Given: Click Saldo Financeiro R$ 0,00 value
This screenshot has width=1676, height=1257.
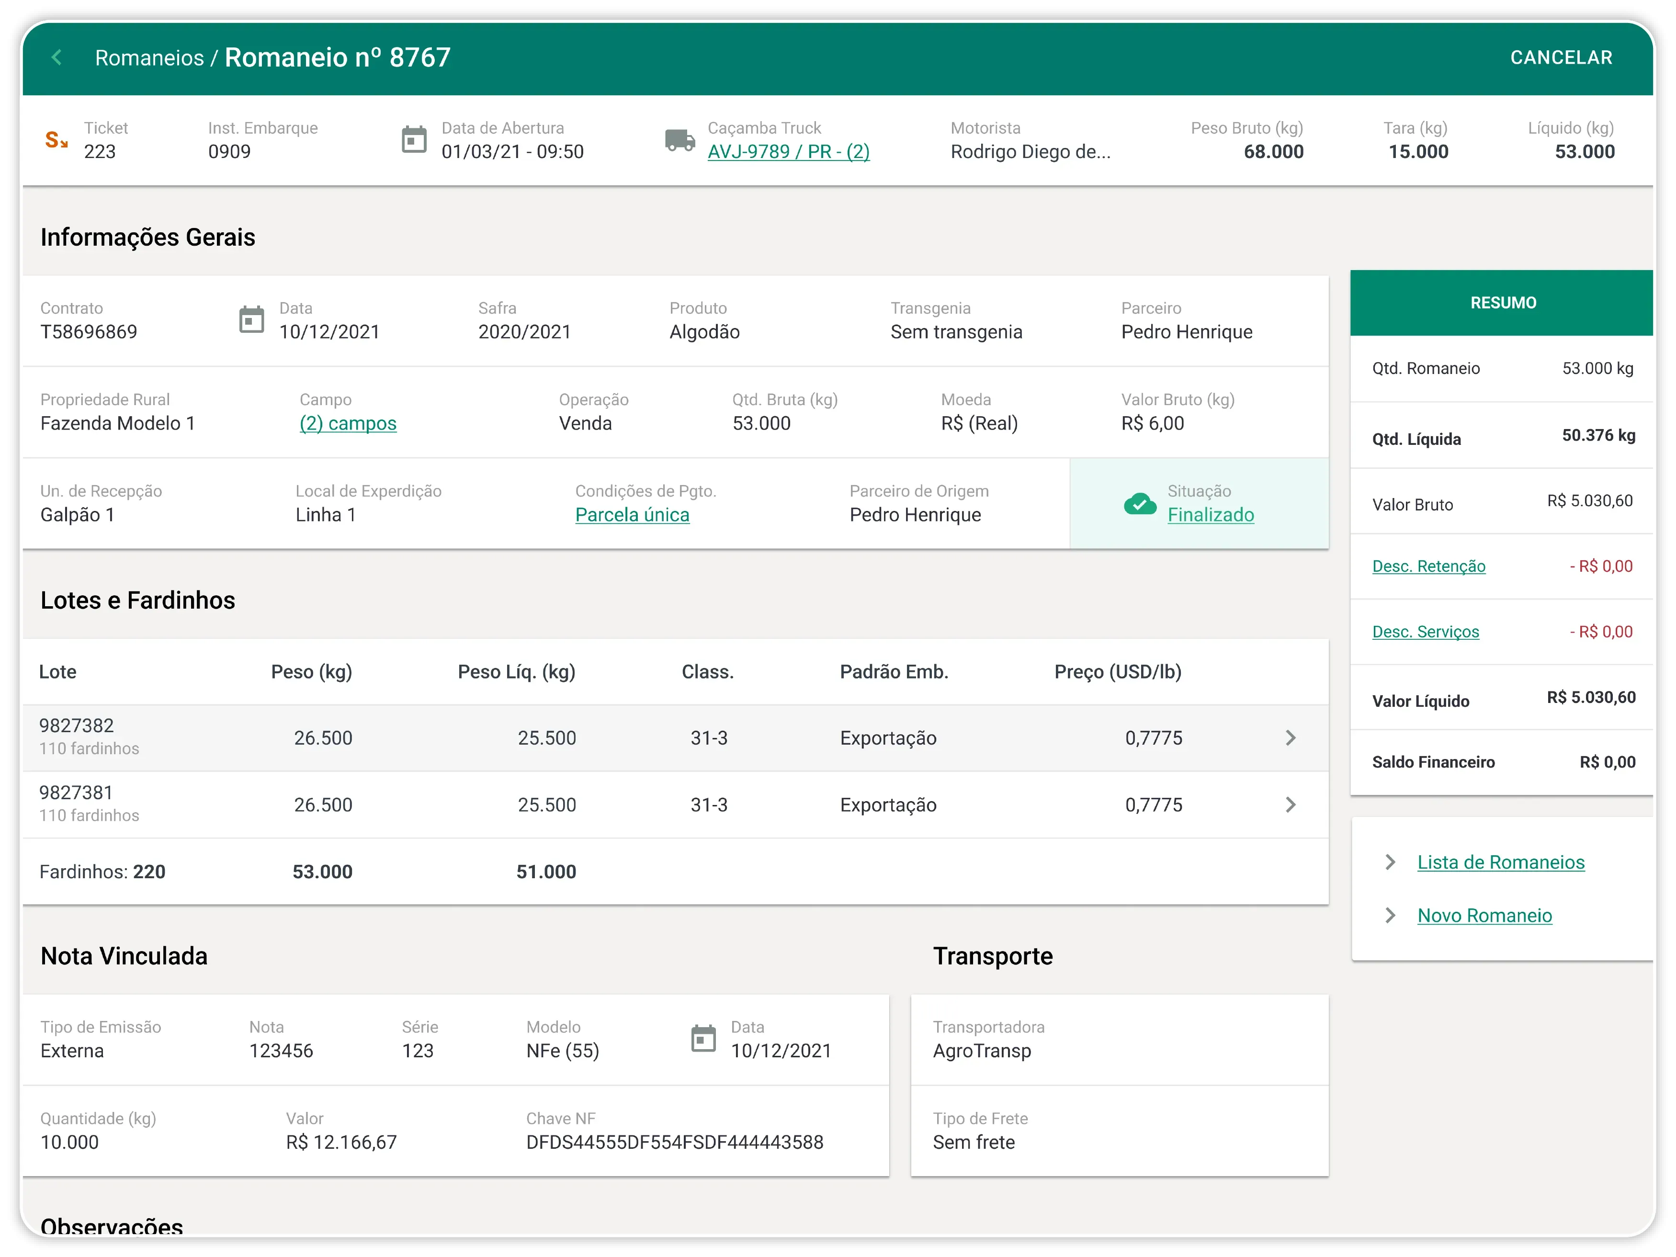Looking at the screenshot, I should click(x=1607, y=762).
